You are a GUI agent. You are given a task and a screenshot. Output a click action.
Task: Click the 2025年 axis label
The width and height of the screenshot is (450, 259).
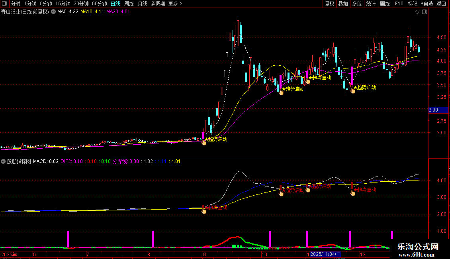point(9,254)
